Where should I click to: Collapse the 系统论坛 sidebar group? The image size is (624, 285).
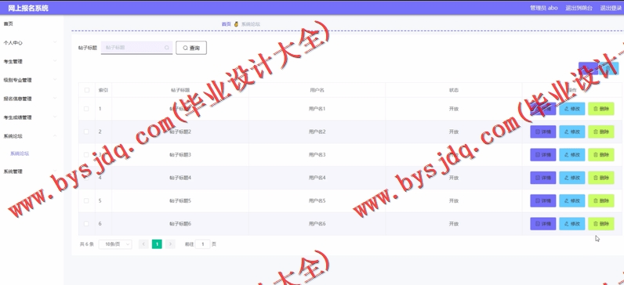coord(32,136)
